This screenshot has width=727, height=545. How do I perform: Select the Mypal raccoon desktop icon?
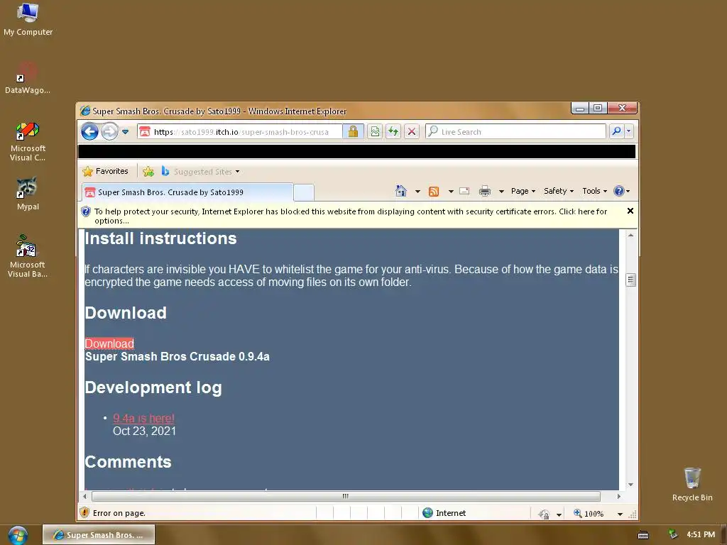click(x=28, y=194)
